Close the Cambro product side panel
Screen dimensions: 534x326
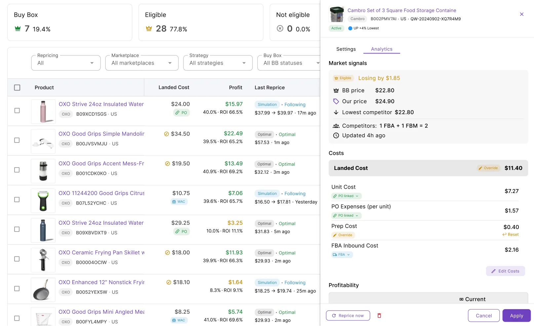pyautogui.click(x=521, y=14)
